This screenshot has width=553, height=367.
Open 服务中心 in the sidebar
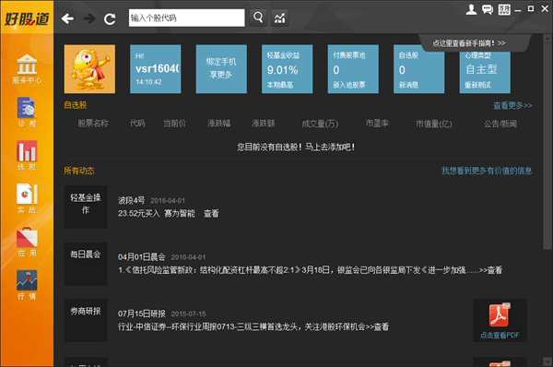pyautogui.click(x=27, y=69)
